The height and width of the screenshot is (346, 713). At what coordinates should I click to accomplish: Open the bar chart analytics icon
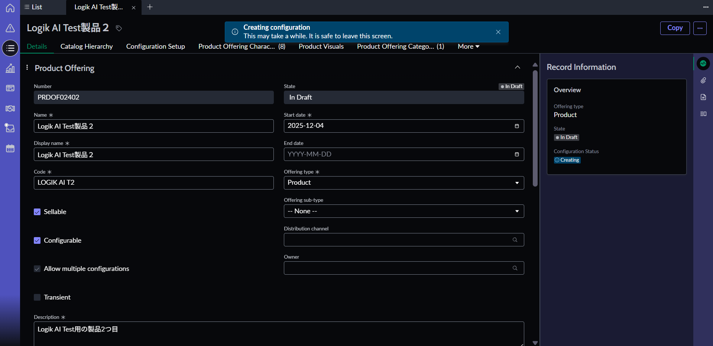pos(10,68)
